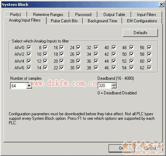
Task: Toggle analog input 24 checkbox
Action: pyautogui.click(x=78, y=47)
